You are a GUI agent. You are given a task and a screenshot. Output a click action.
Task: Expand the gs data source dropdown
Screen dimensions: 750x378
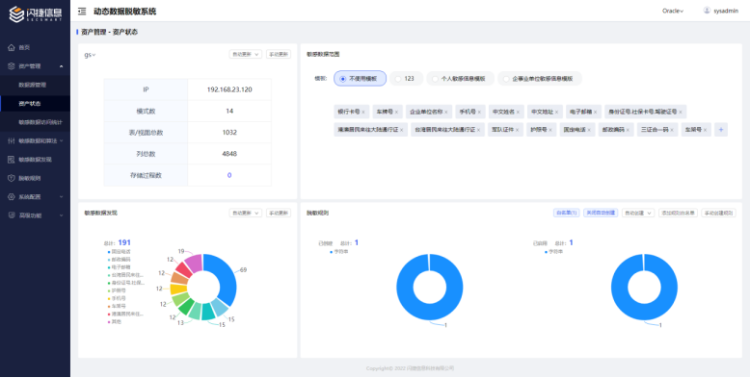(x=90, y=55)
